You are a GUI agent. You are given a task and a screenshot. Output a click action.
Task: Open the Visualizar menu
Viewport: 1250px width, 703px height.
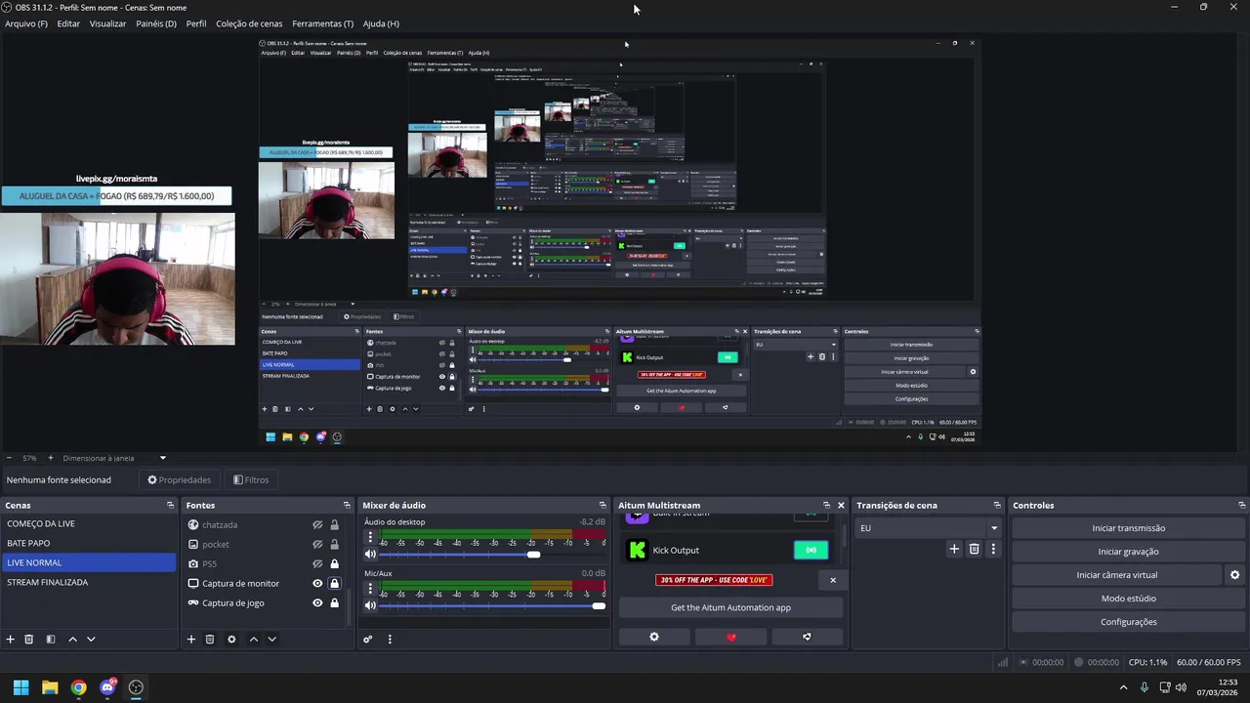[x=107, y=23]
